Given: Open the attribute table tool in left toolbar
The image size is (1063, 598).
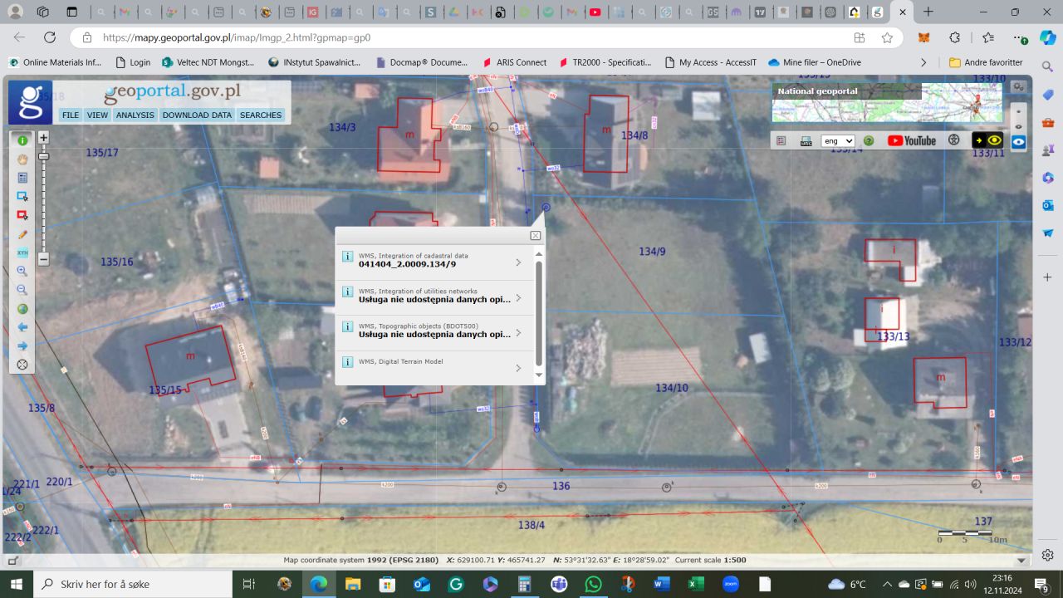Looking at the screenshot, I should 22,178.
